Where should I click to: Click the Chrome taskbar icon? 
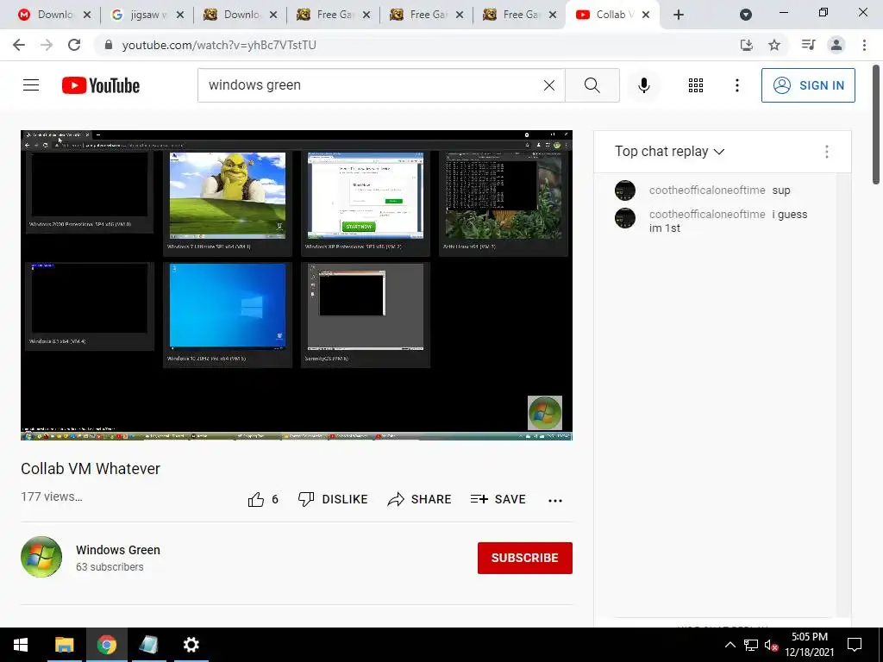point(106,645)
